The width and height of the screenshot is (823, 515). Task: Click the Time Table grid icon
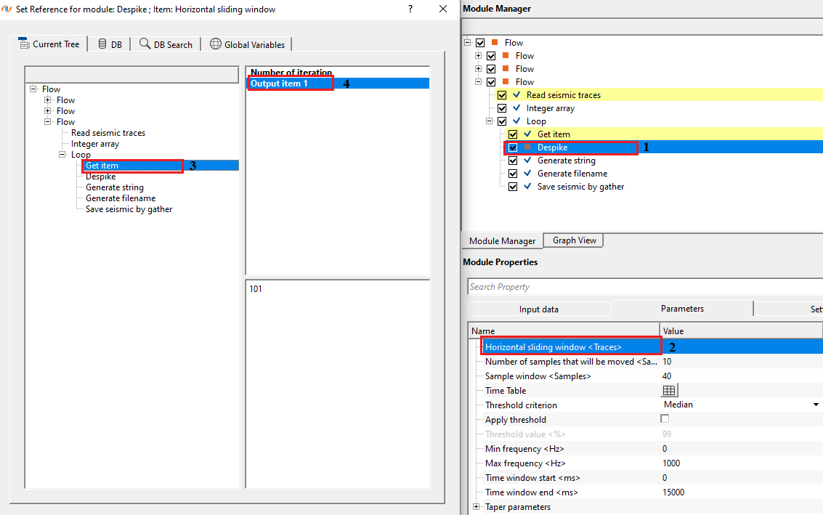[669, 391]
